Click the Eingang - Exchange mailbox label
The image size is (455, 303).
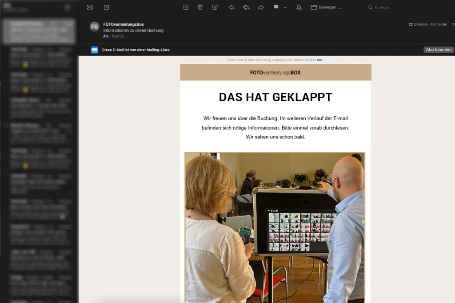click(x=428, y=24)
